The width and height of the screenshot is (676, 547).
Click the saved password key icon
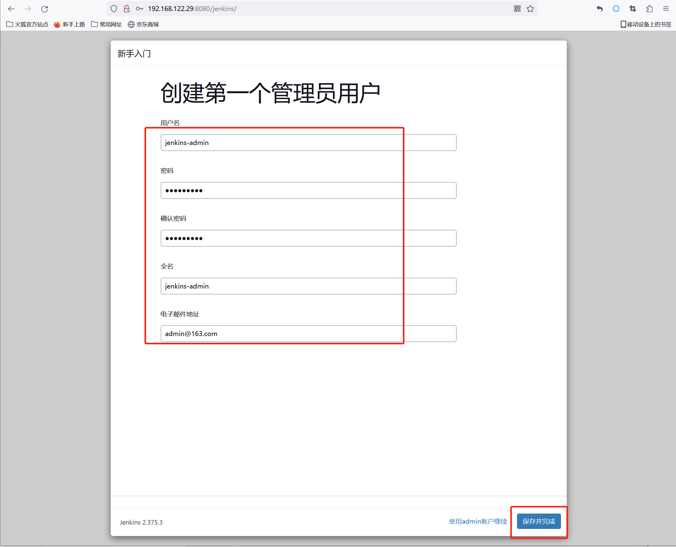pyautogui.click(x=139, y=9)
